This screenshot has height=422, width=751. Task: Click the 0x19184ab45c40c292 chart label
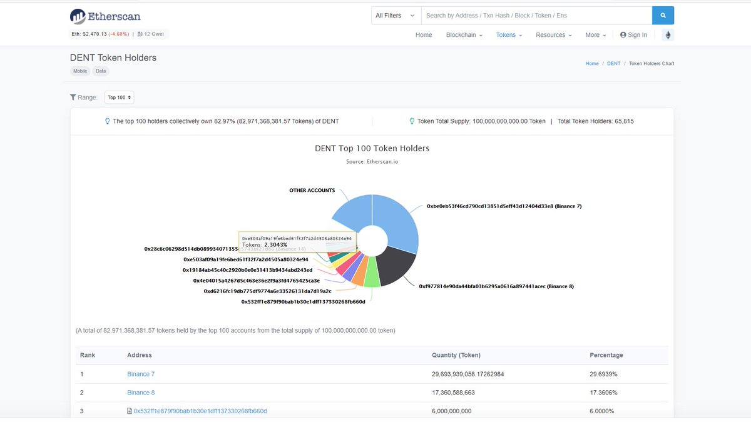click(x=247, y=270)
